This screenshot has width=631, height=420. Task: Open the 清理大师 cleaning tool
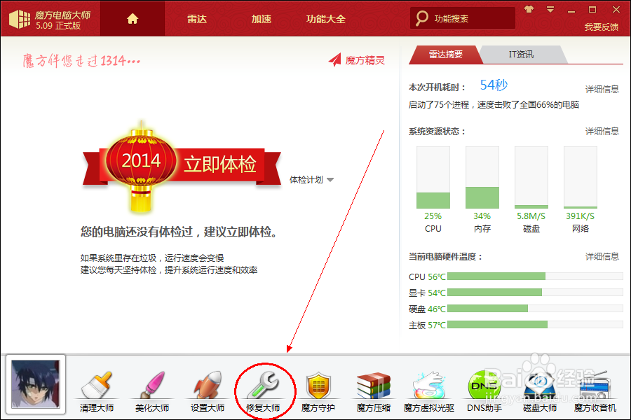pyautogui.click(x=97, y=391)
